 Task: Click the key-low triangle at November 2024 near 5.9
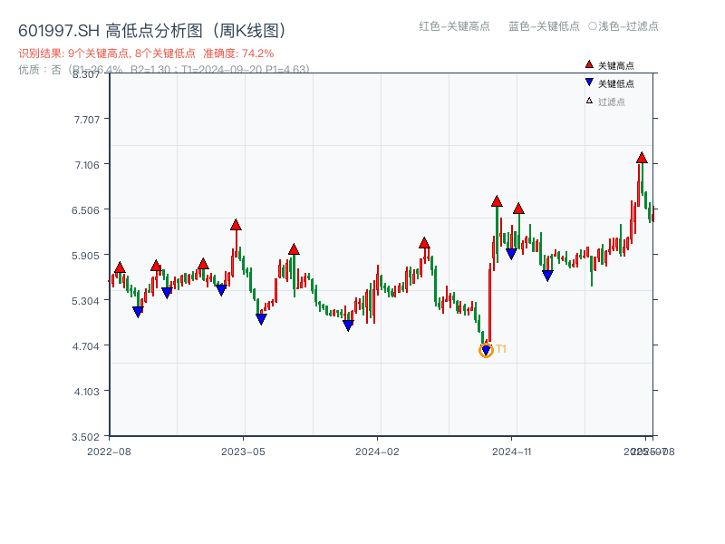511,254
